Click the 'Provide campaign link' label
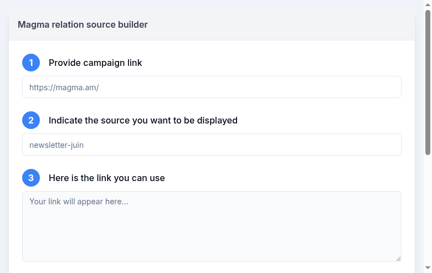Screen dimensions: 432x273 95,63
